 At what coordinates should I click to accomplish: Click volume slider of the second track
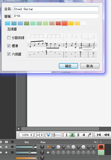point(26,152)
